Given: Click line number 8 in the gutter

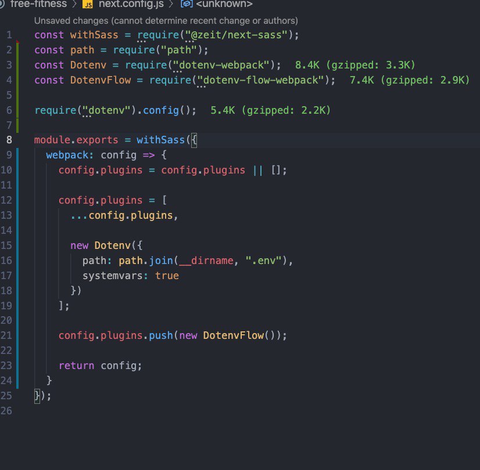Looking at the screenshot, I should pyautogui.click(x=9, y=140).
